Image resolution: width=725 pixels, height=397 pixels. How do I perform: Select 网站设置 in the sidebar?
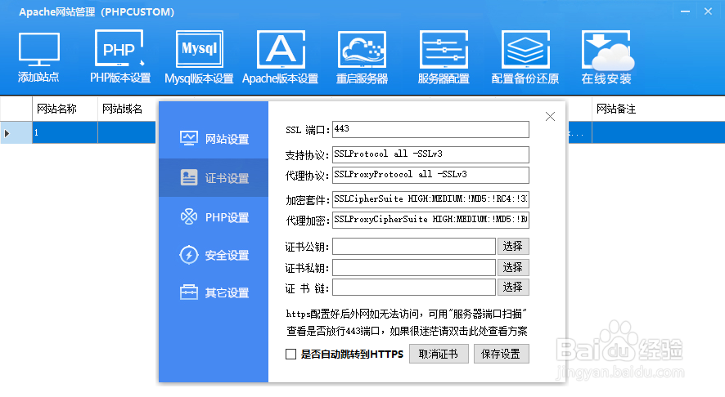pyautogui.click(x=214, y=139)
